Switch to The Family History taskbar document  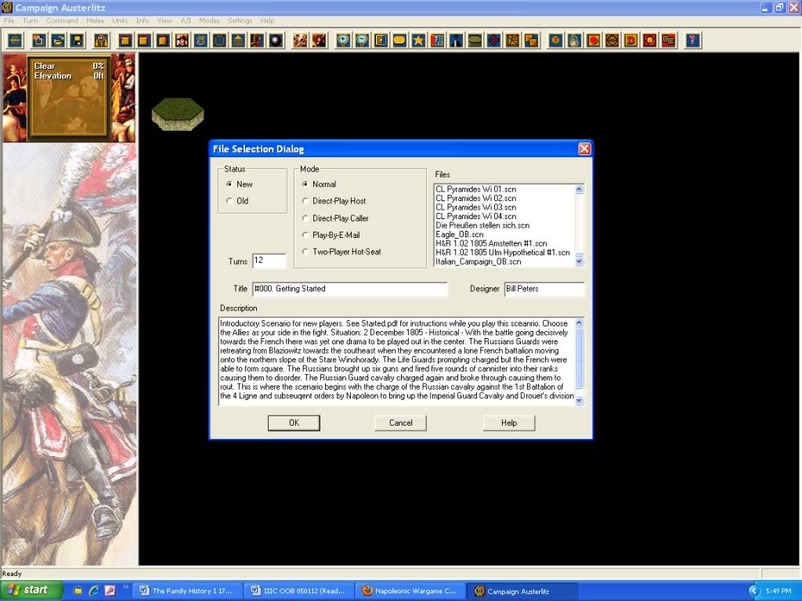pos(186,591)
